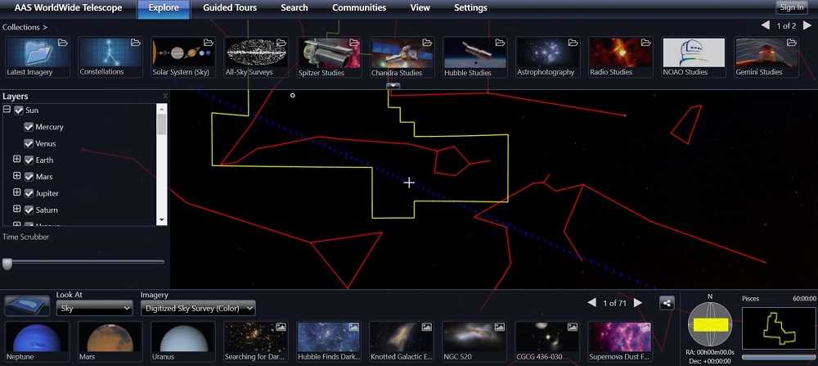
Task: Toggle the Venus layer checkbox
Action: [x=29, y=143]
